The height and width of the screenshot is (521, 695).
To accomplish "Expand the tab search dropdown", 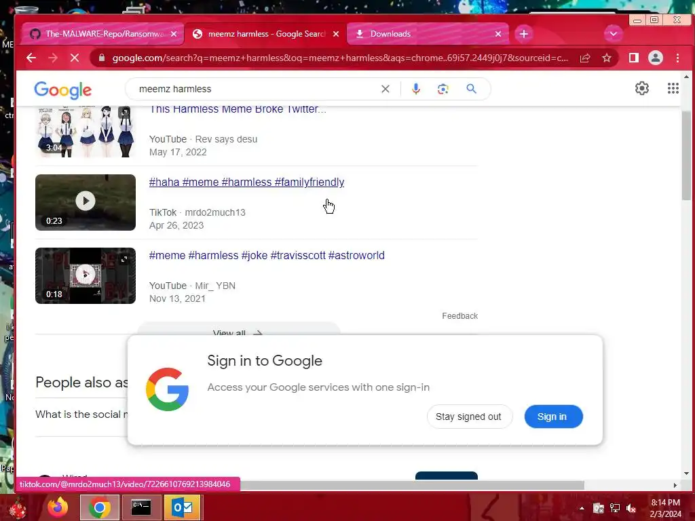I will coord(614,34).
